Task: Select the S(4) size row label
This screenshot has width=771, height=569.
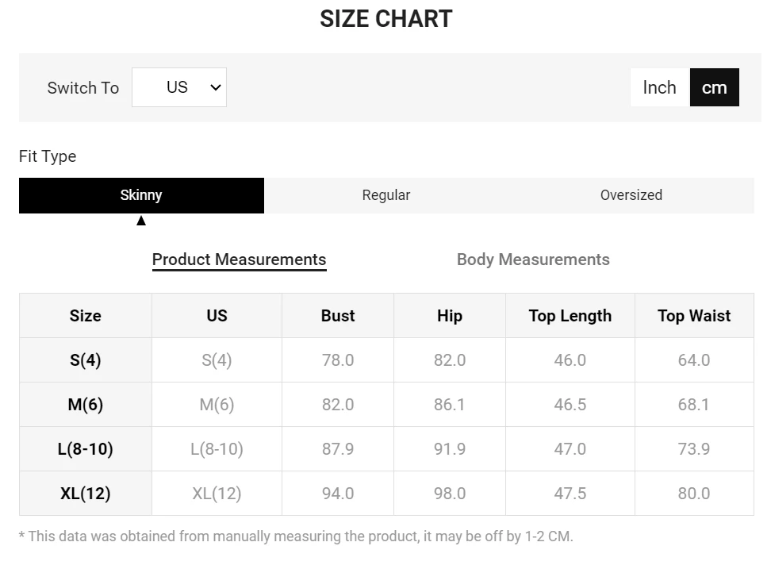Action: [x=86, y=360]
